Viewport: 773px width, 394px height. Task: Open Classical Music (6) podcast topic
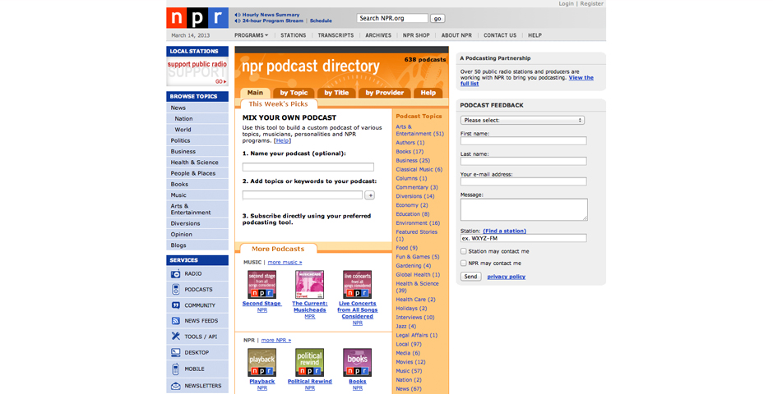(419, 170)
